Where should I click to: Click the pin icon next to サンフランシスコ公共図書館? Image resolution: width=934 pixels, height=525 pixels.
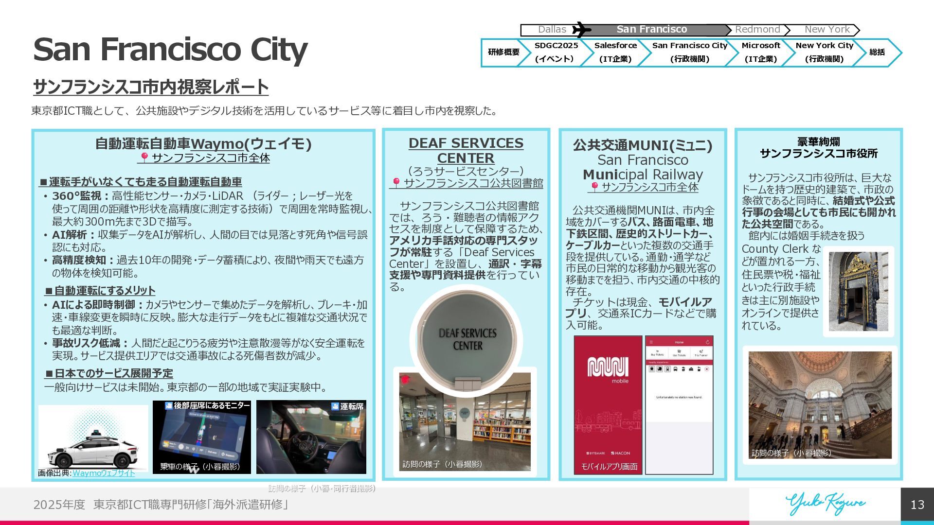point(396,183)
